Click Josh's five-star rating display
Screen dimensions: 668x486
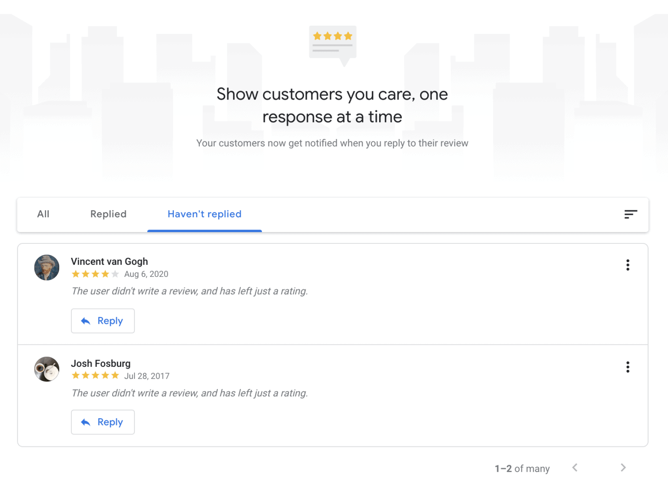[95, 376]
